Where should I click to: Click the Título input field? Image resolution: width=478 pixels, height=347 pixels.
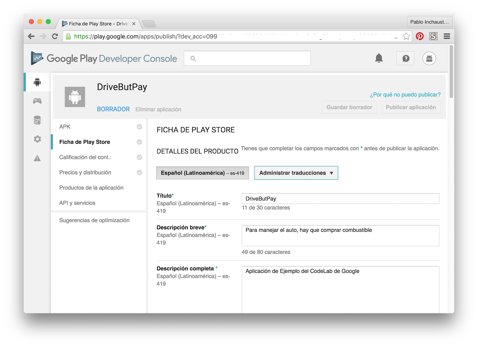click(x=341, y=199)
